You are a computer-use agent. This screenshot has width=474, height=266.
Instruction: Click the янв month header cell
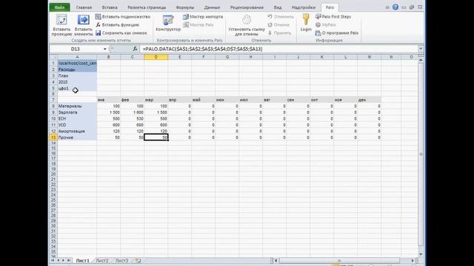[109, 100]
